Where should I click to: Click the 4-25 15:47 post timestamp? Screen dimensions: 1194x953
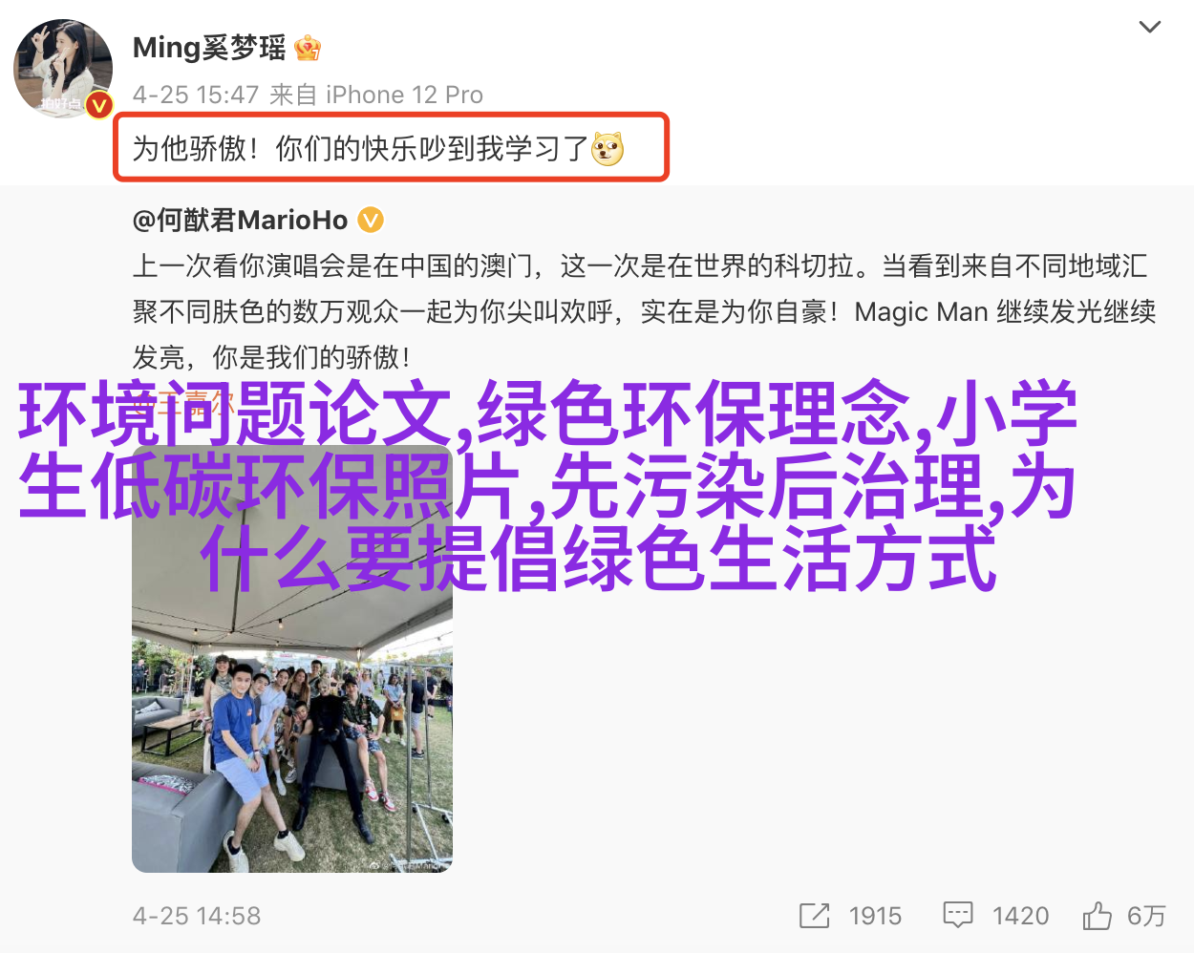(196, 95)
